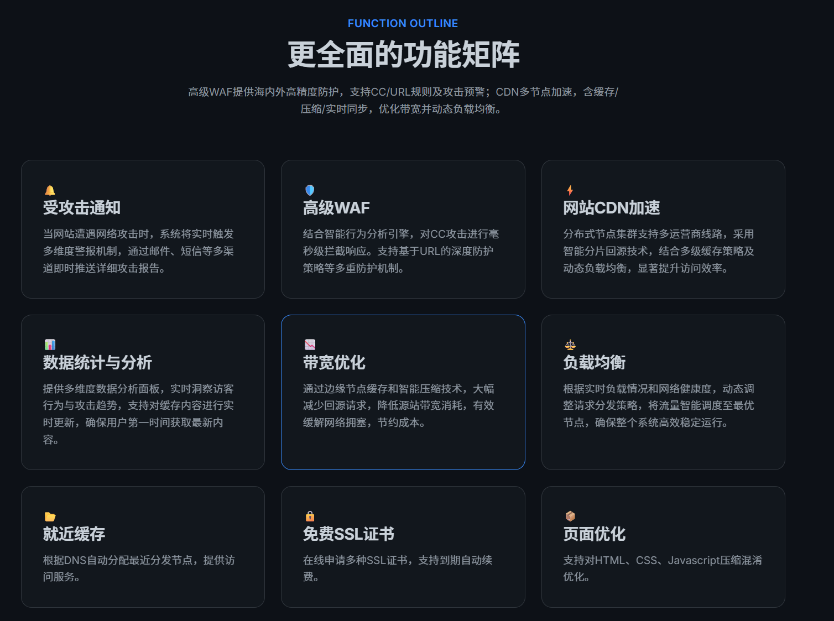834x621 pixels.
Task: Click the folder icon on 就近缓存 card
Action: (50, 516)
